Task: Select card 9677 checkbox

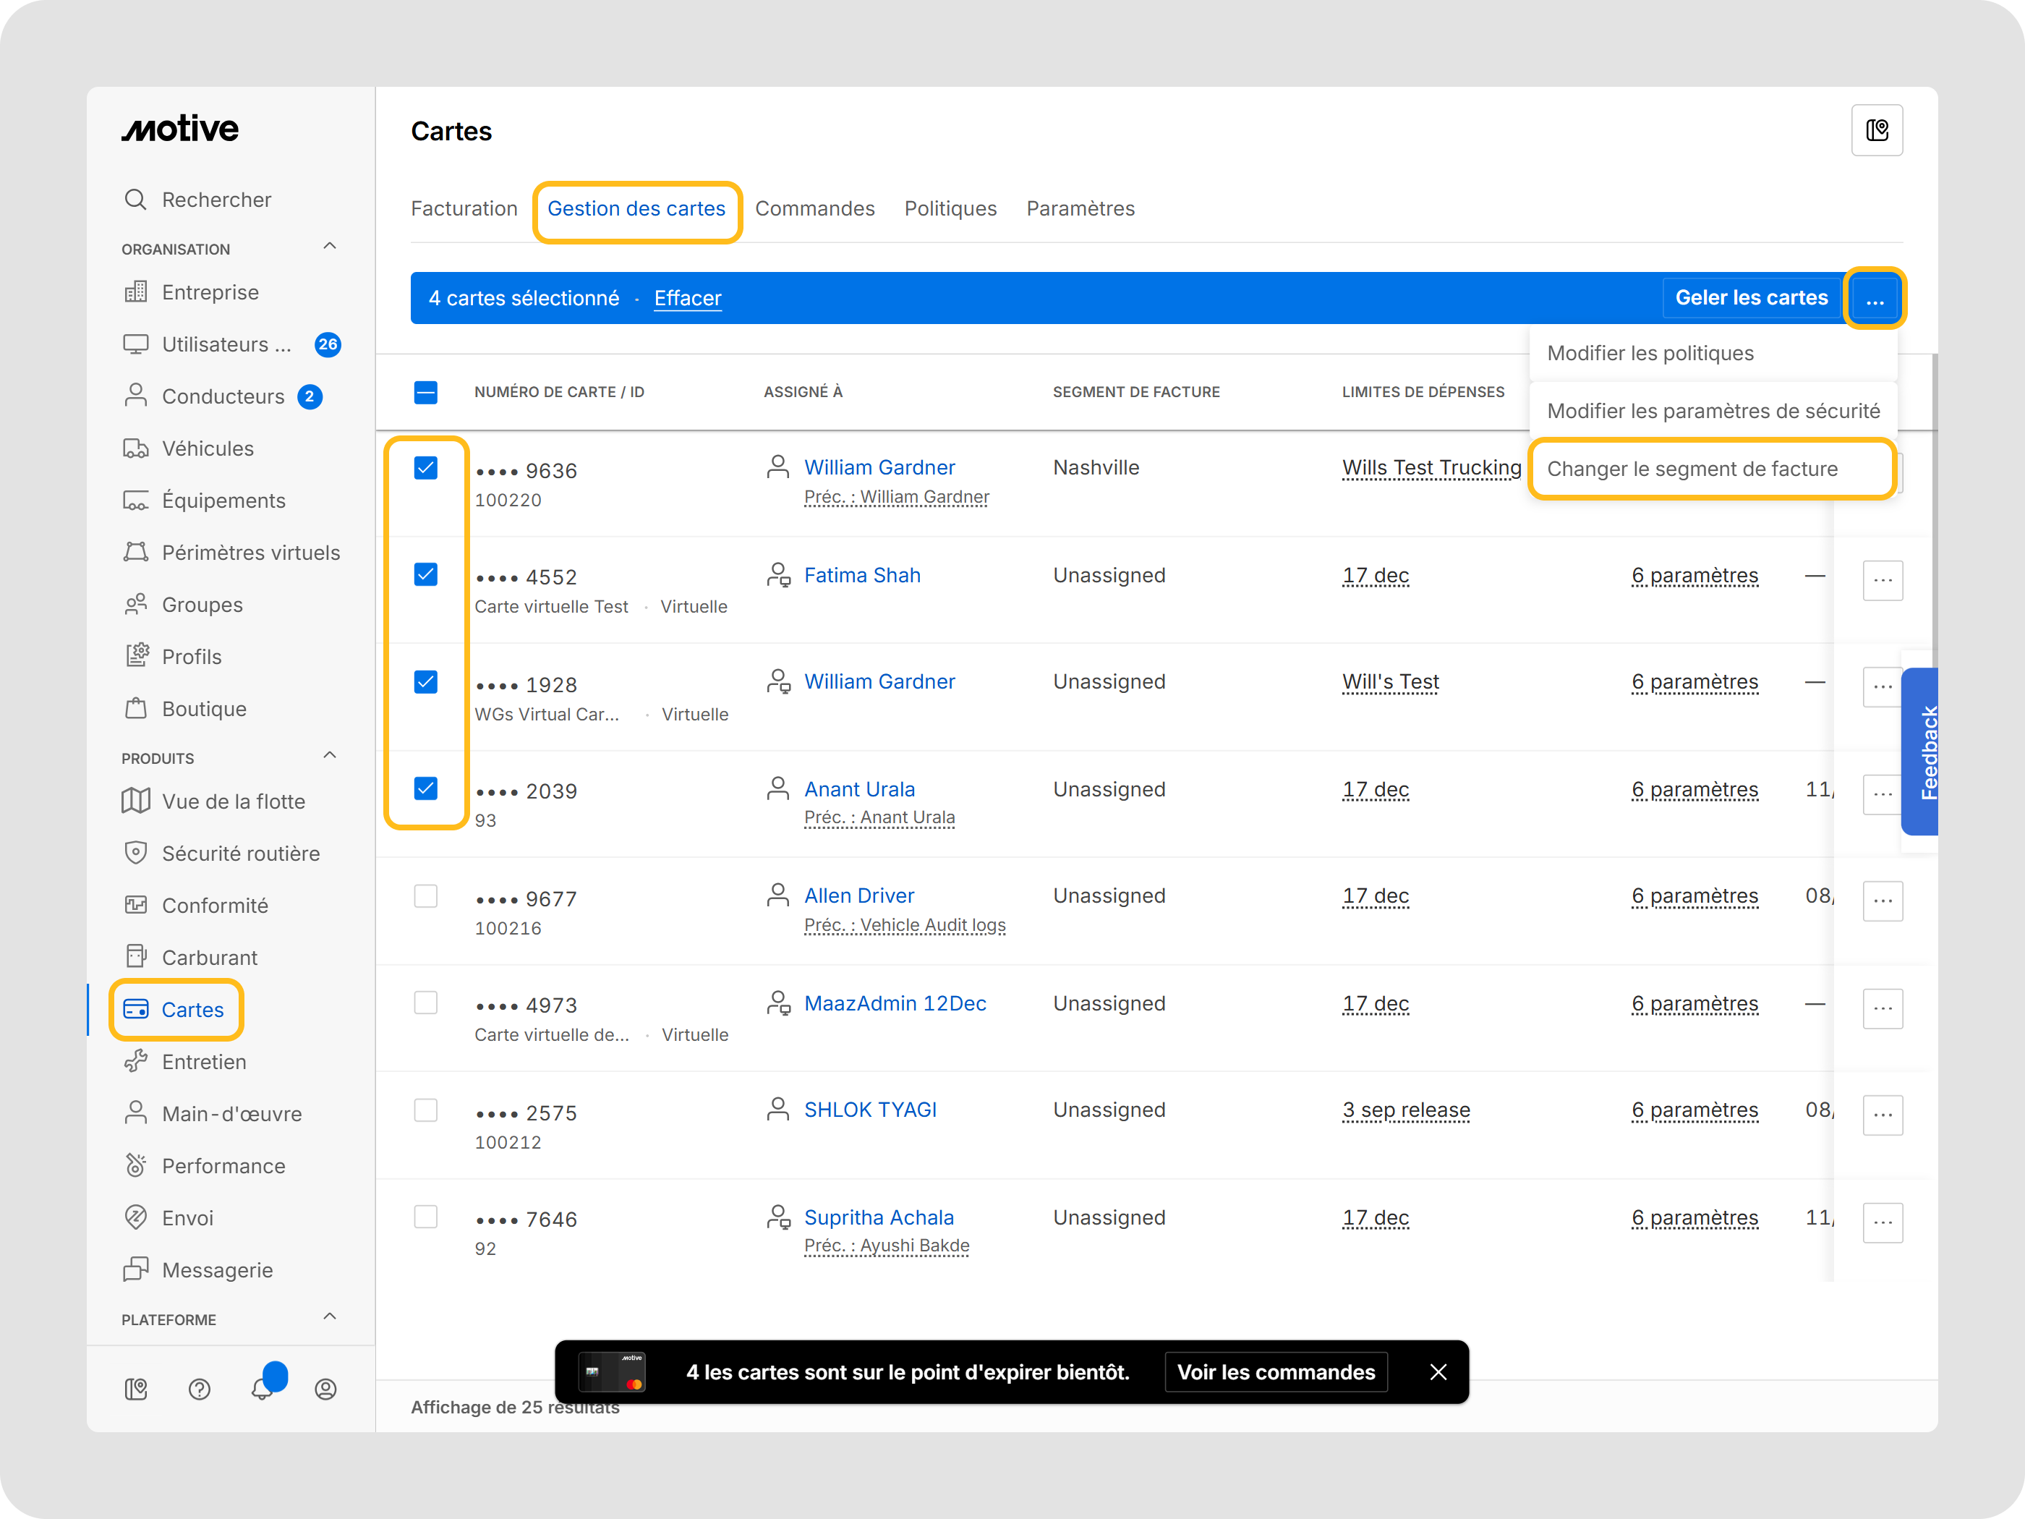Action: 426,895
